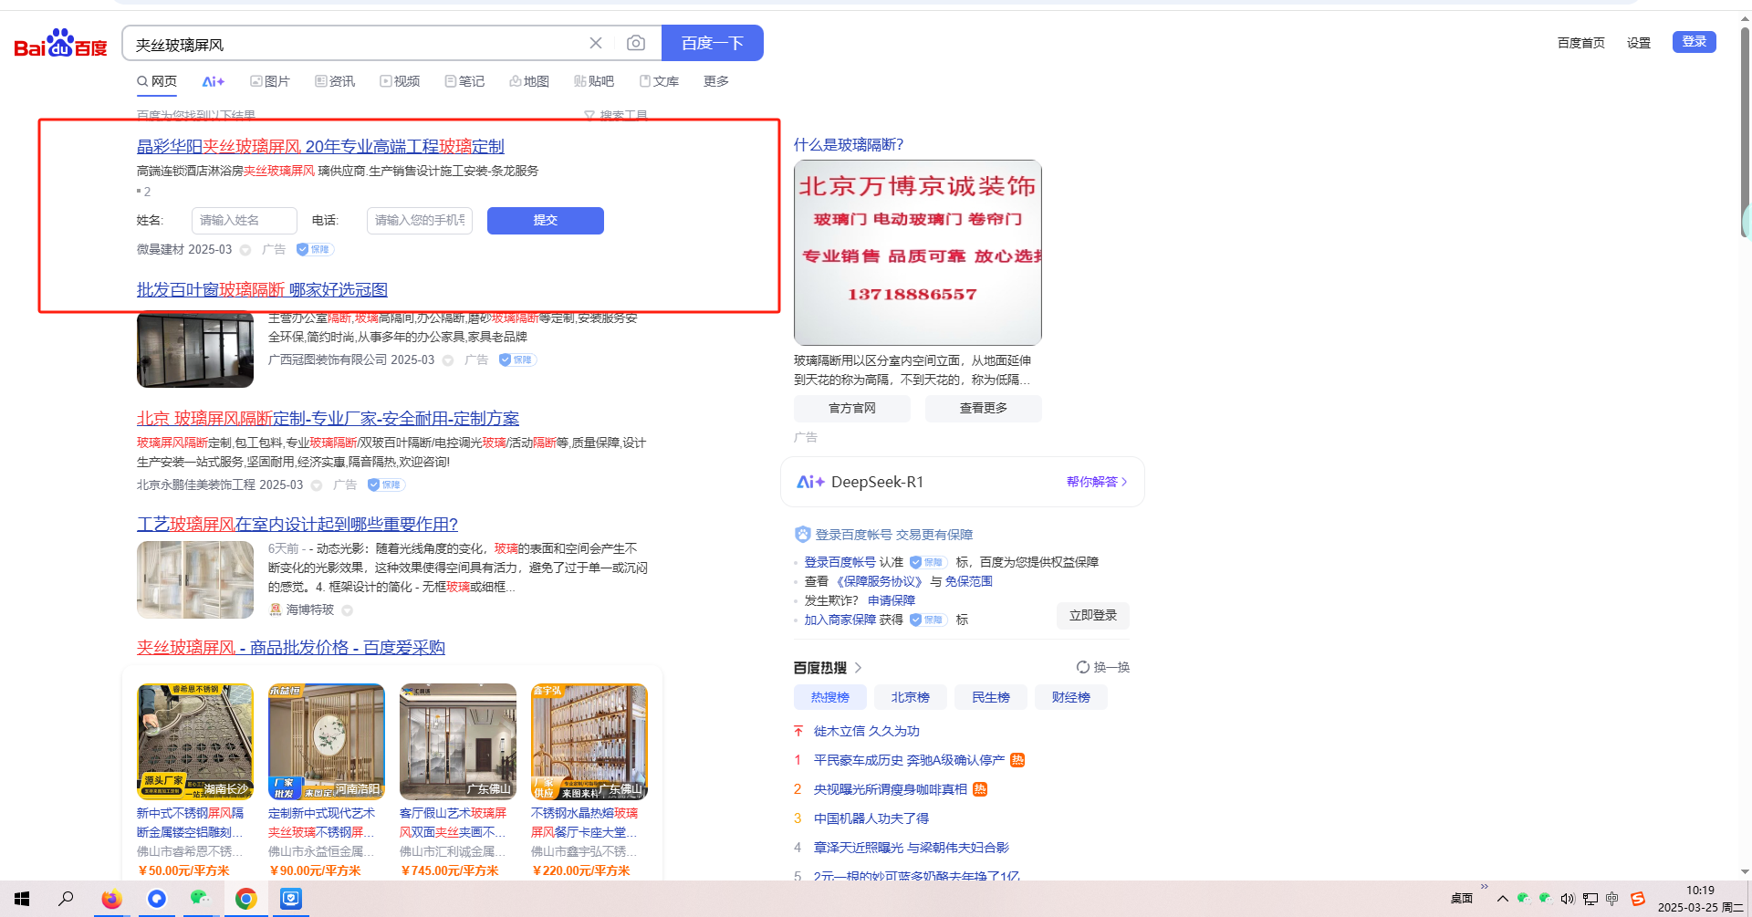Click the Baidu logo
Screen dimensions: 1752x917
tap(60, 44)
